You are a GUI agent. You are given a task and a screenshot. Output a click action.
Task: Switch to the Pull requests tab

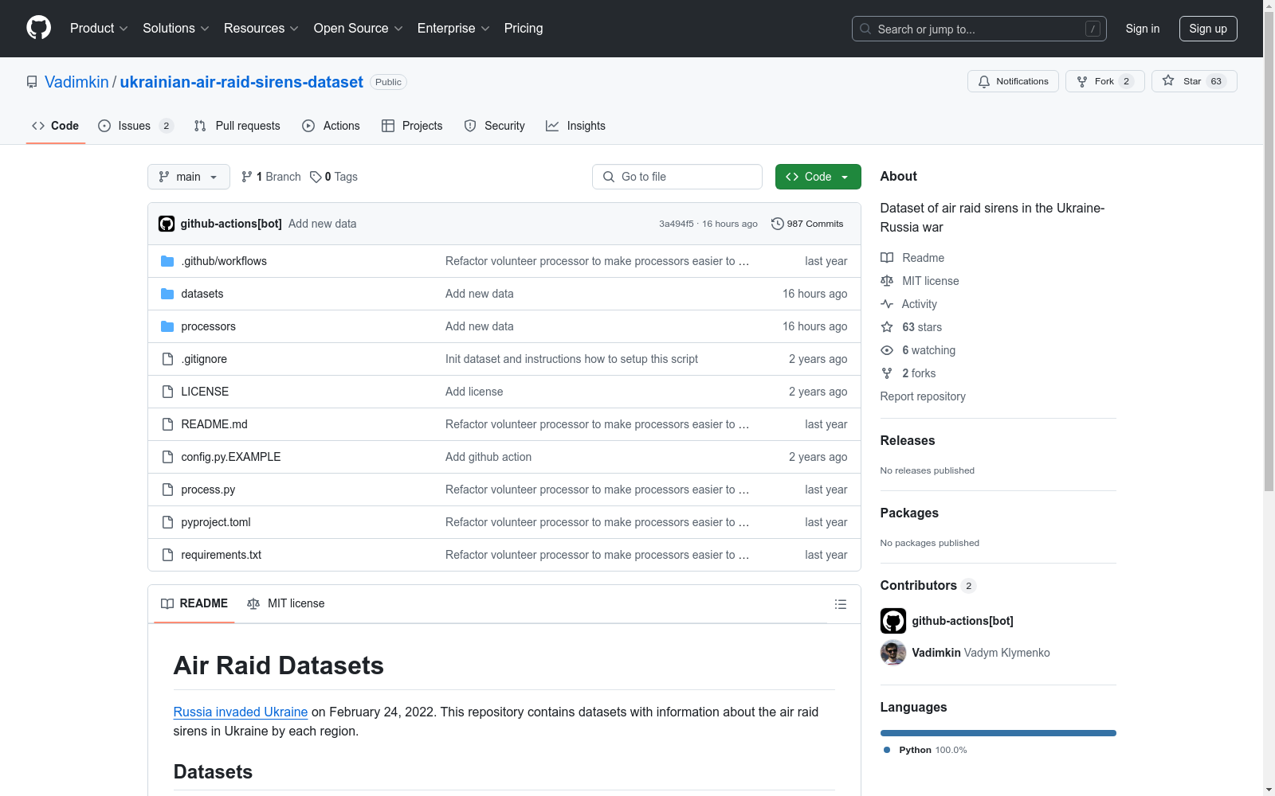[x=237, y=126]
